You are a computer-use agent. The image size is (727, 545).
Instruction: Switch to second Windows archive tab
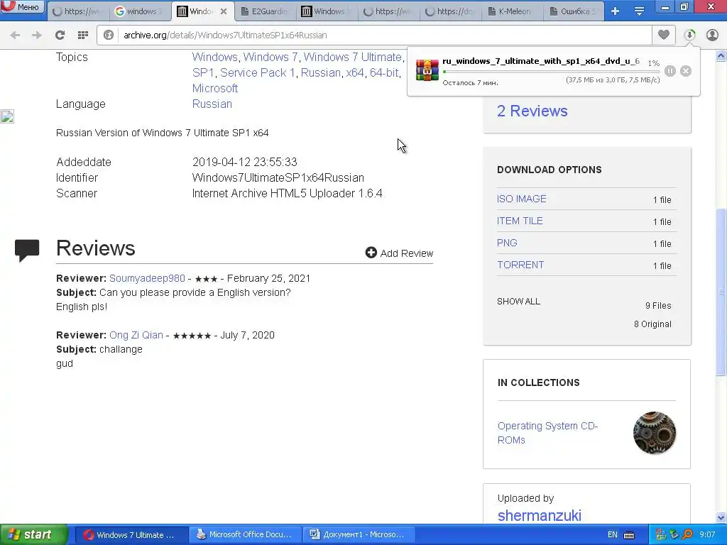coord(327,11)
